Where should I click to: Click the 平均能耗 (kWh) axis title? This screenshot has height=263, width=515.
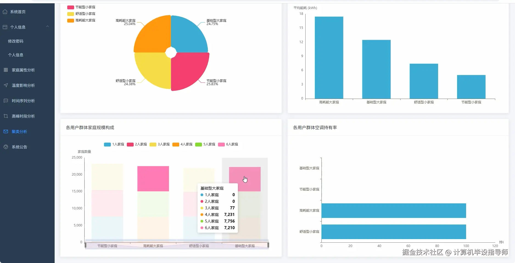point(305,8)
